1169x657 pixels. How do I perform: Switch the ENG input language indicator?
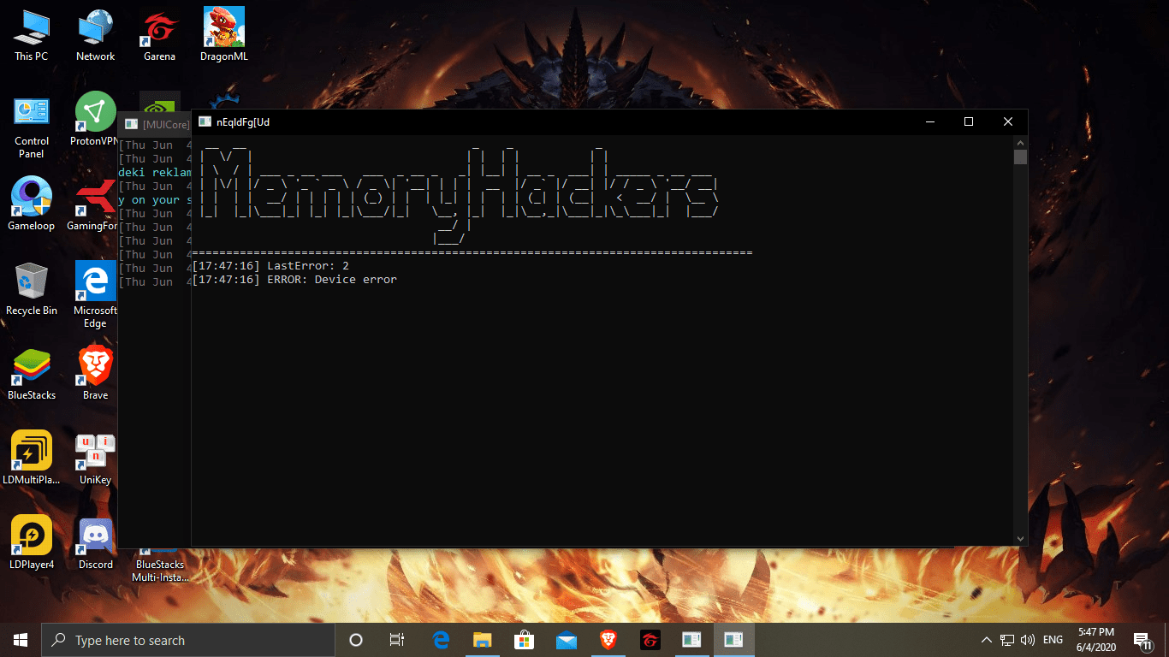pyautogui.click(x=1053, y=640)
